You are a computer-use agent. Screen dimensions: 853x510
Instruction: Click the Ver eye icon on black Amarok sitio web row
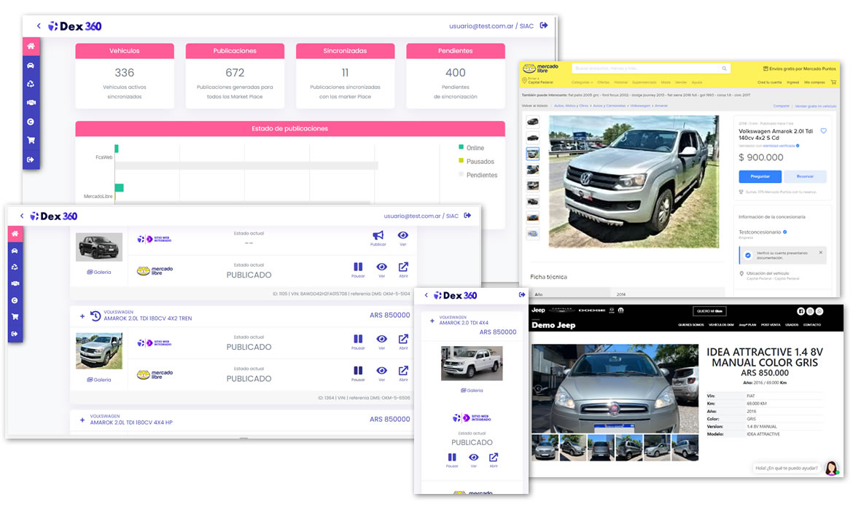click(402, 235)
